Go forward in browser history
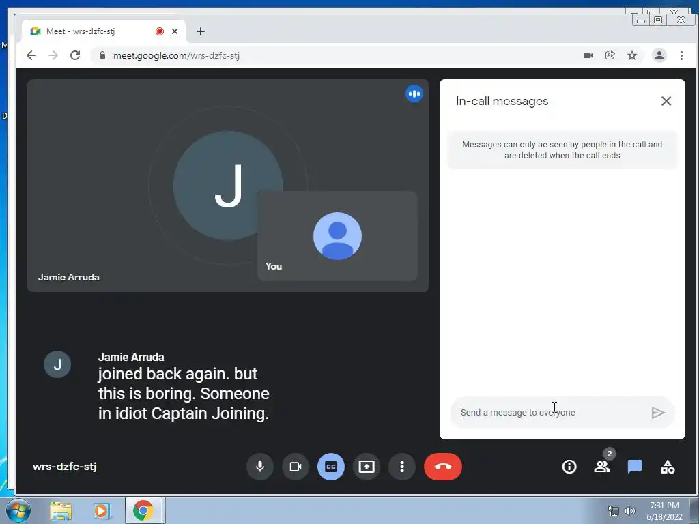The image size is (699, 524). pos(53,55)
